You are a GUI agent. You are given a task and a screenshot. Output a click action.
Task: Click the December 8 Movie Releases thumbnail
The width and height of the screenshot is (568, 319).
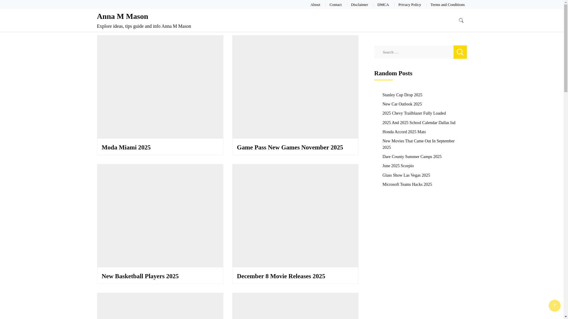[295, 216]
